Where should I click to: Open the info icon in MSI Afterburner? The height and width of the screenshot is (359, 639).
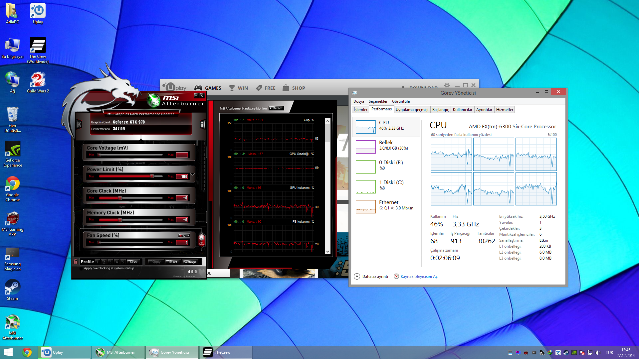(x=202, y=125)
